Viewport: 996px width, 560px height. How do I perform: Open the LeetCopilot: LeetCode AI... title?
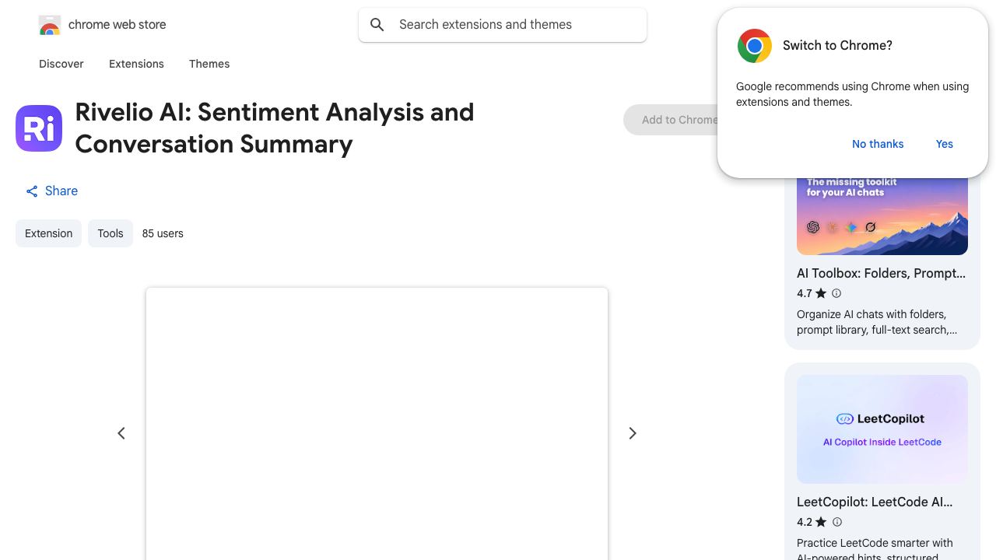pyautogui.click(x=875, y=502)
